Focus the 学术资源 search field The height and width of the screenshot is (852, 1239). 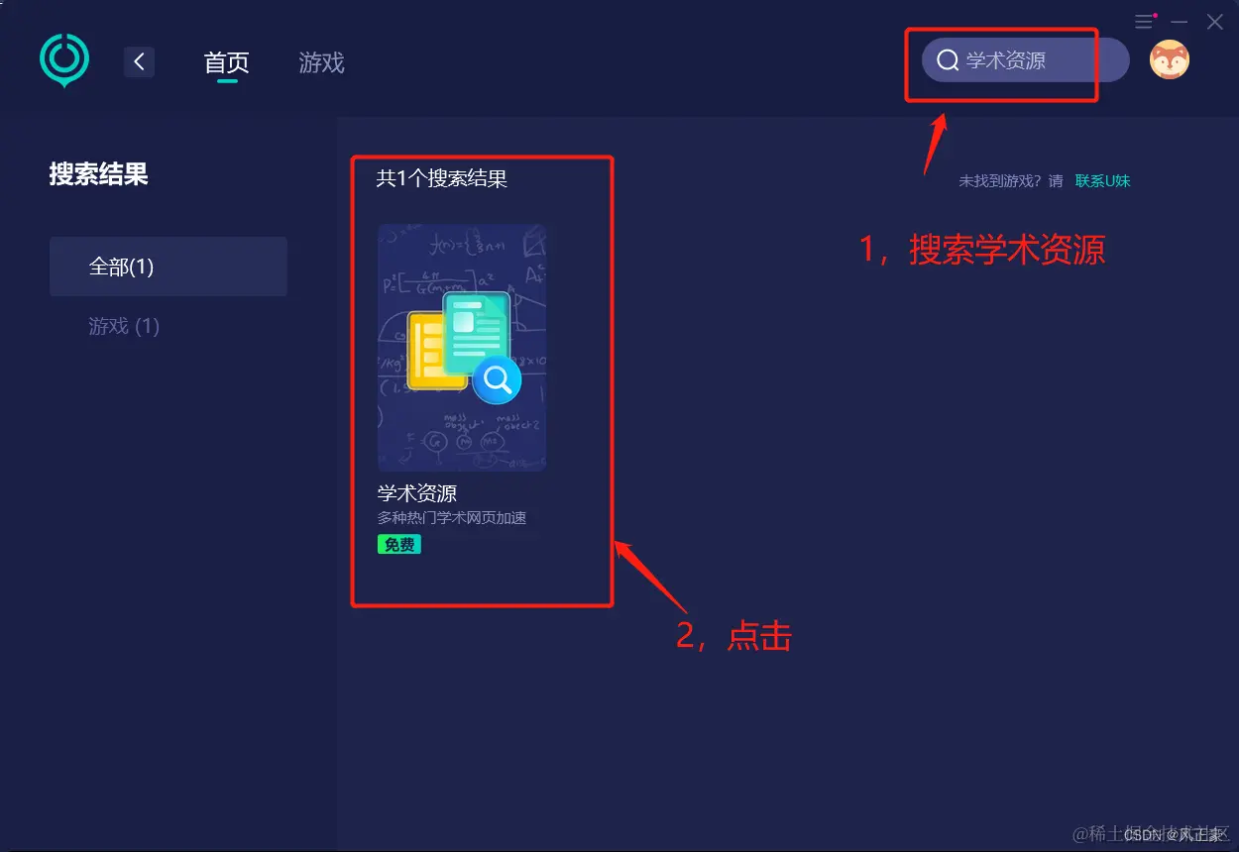point(1026,60)
